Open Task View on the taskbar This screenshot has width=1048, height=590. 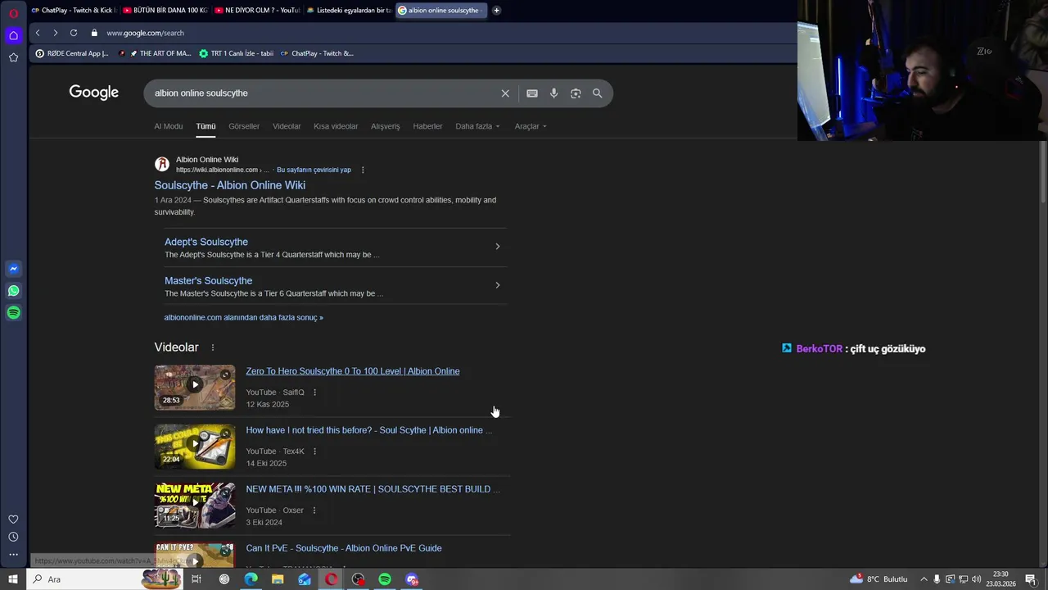click(x=196, y=579)
